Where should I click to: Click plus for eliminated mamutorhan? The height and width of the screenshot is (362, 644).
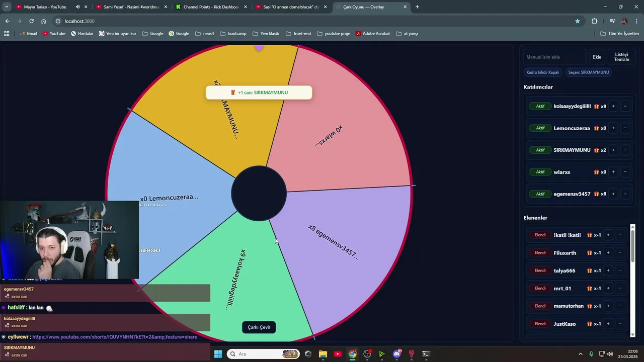(608, 306)
